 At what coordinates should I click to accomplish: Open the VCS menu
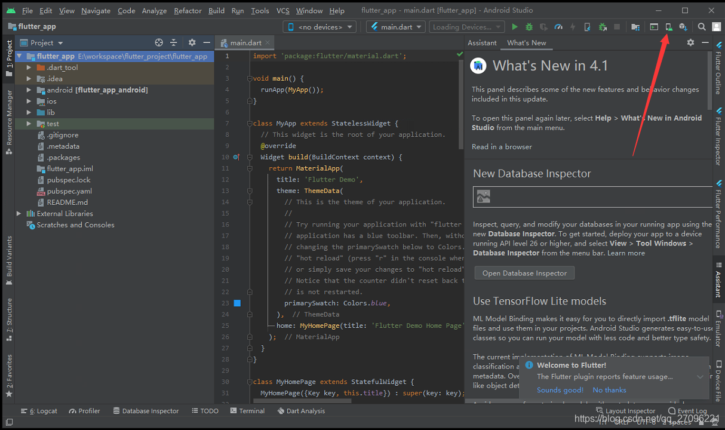[x=282, y=11]
